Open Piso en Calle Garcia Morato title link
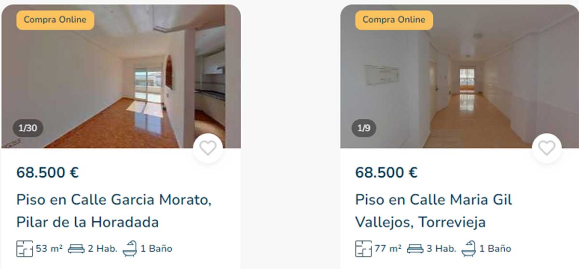Viewport: 579px width, 269px height. pos(114,211)
